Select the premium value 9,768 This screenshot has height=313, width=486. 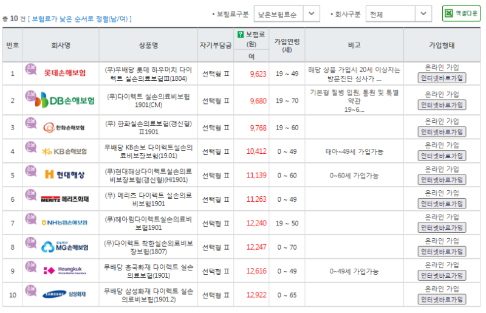258,128
